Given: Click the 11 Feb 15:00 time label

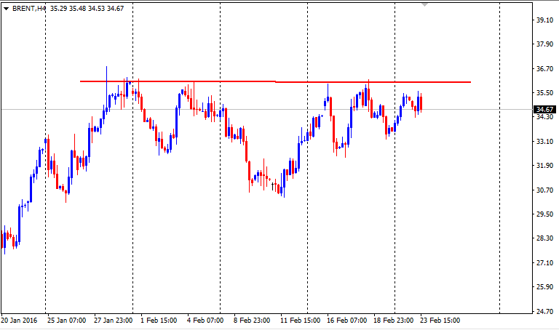Looking at the screenshot, I should (300, 321).
